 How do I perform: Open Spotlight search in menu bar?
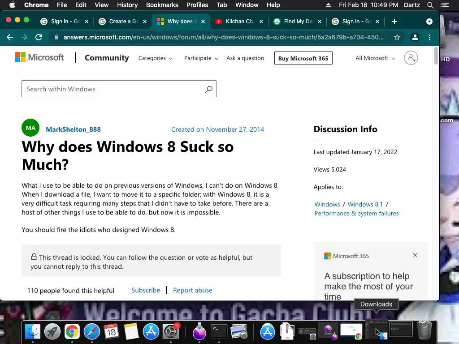click(x=430, y=5)
